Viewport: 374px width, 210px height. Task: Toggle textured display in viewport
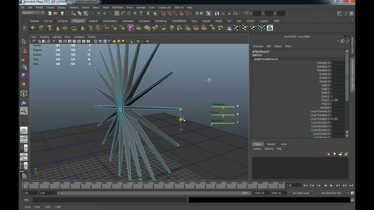pos(110,41)
